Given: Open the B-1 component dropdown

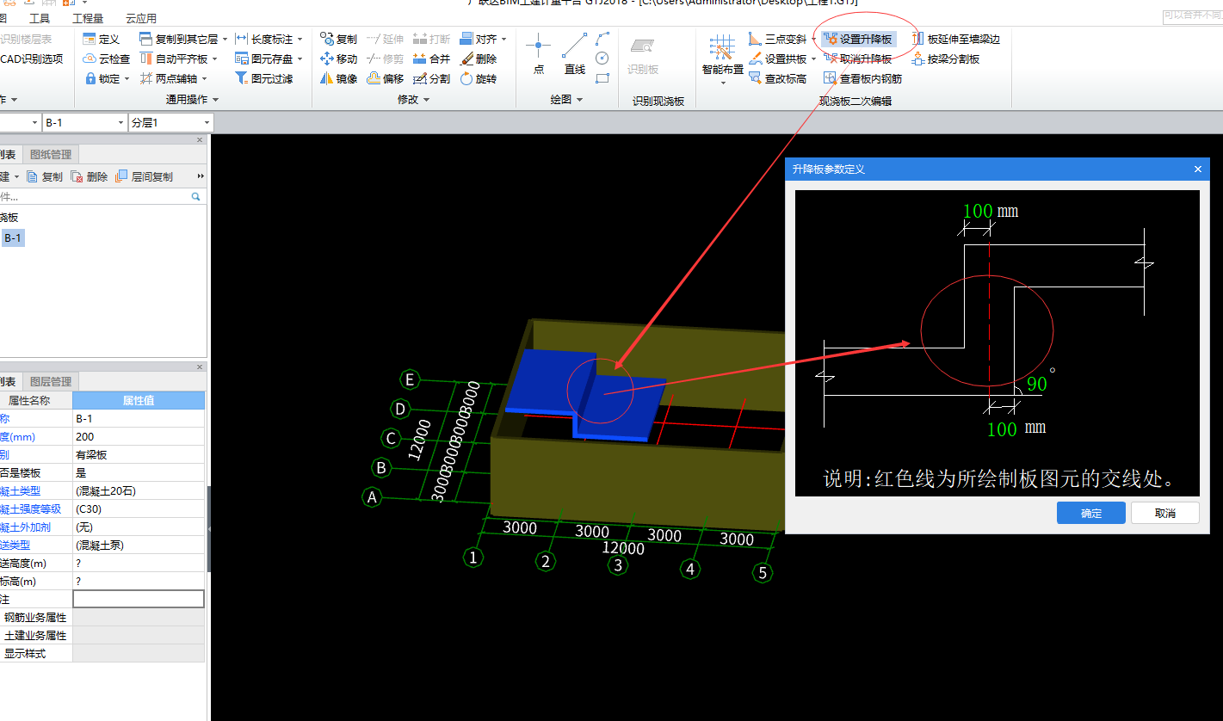Looking at the screenshot, I should click(x=120, y=123).
